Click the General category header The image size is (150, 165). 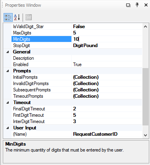(22, 52)
